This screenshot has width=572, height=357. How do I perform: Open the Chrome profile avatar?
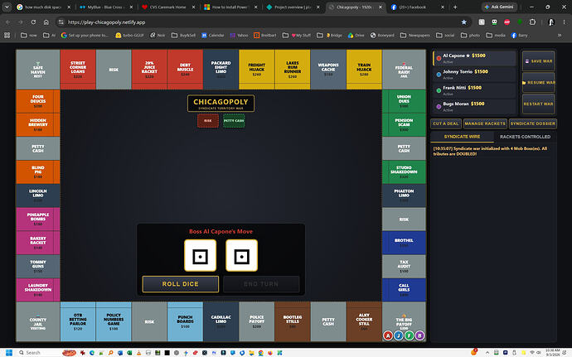tap(551, 22)
